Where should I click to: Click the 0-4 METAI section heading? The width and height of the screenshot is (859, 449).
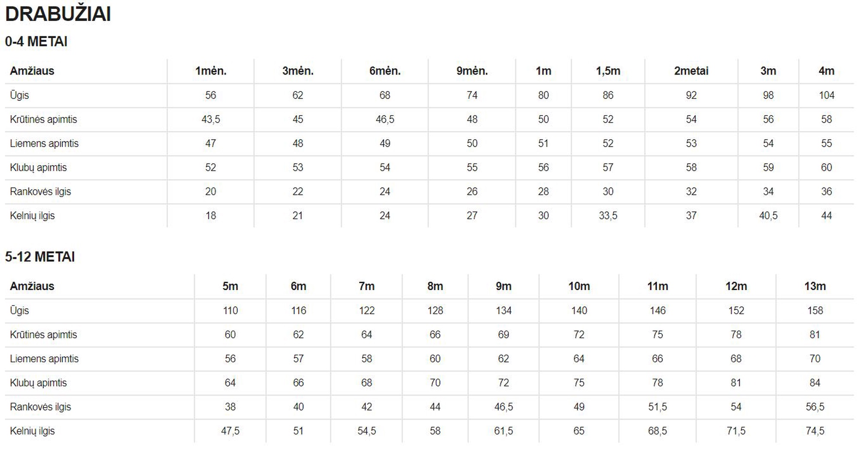[36, 42]
